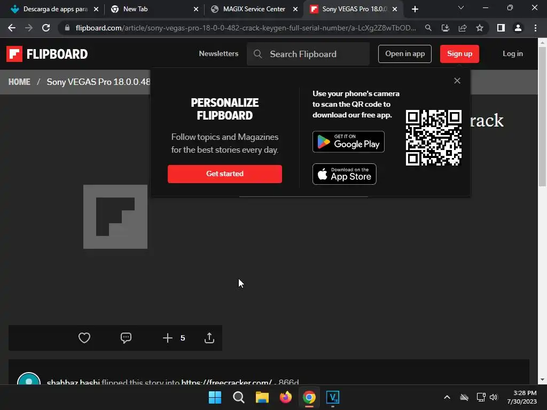
Task: Open a new tab with plus button
Action: click(415, 9)
